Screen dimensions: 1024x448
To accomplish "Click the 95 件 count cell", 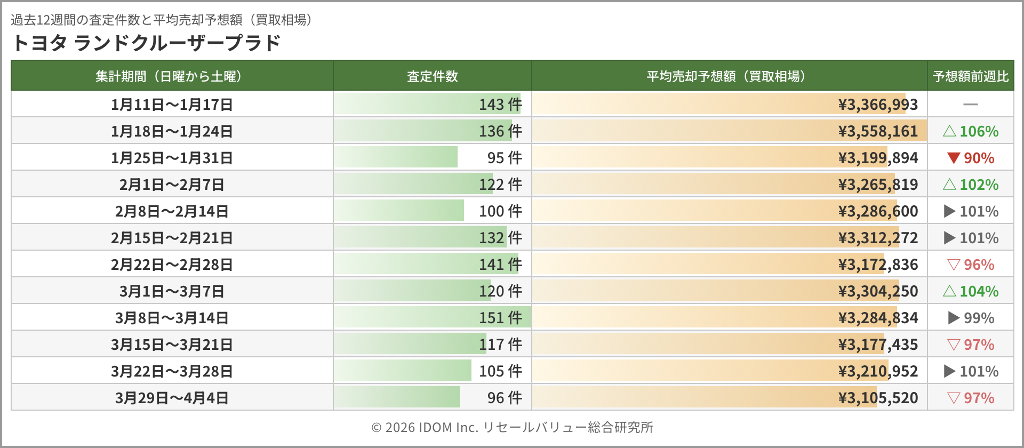I will (x=504, y=158).
